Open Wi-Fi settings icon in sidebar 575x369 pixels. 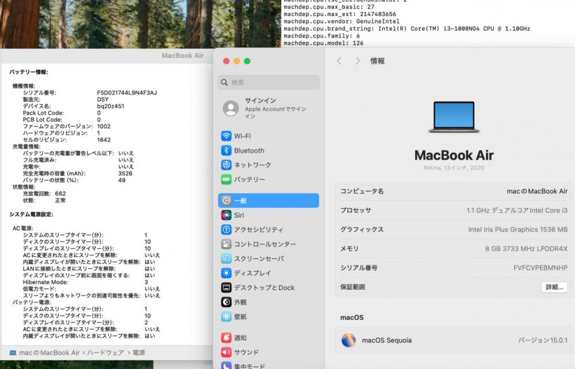click(x=226, y=136)
